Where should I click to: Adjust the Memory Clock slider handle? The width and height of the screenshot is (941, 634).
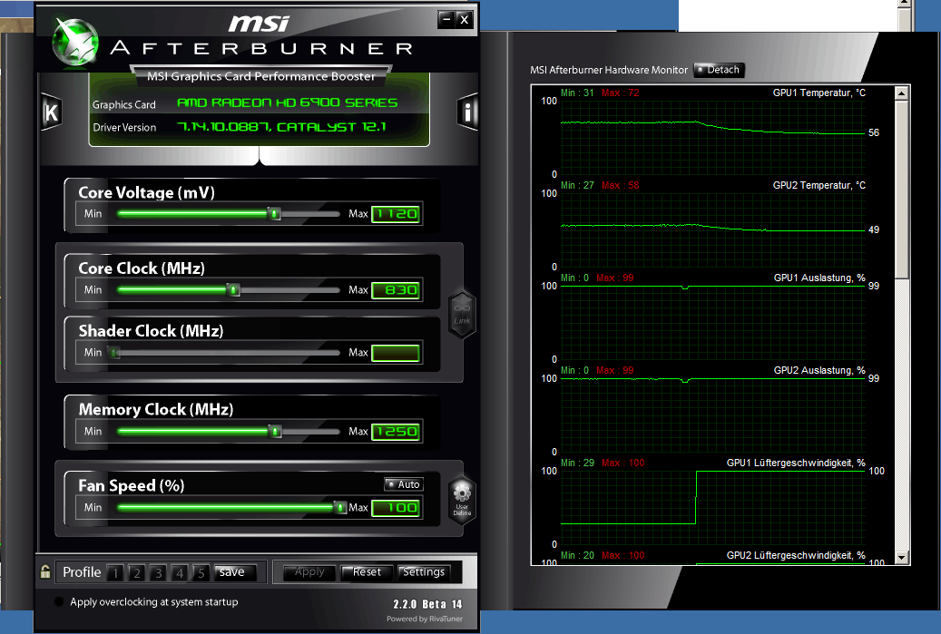tap(275, 431)
